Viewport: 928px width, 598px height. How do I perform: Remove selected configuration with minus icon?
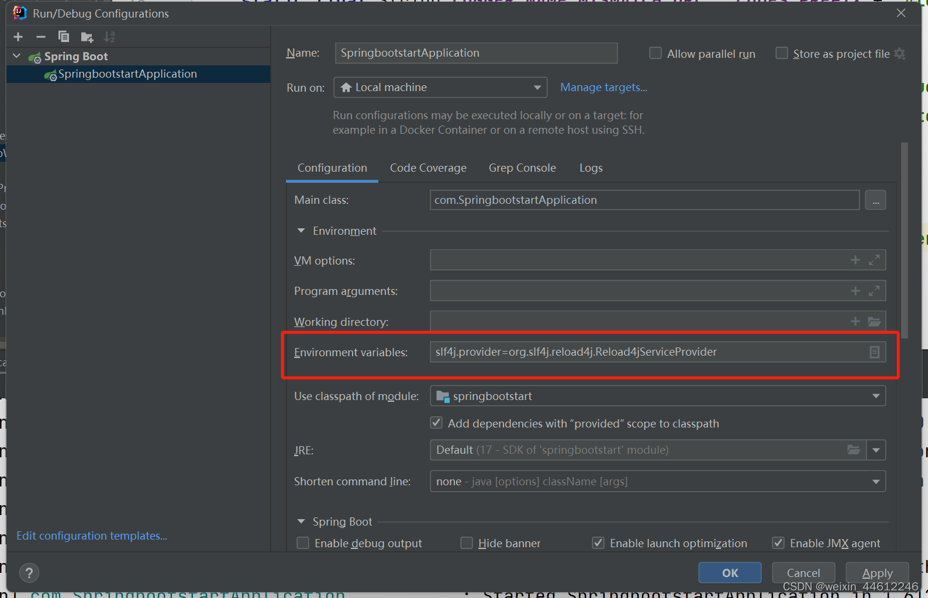pyautogui.click(x=41, y=37)
